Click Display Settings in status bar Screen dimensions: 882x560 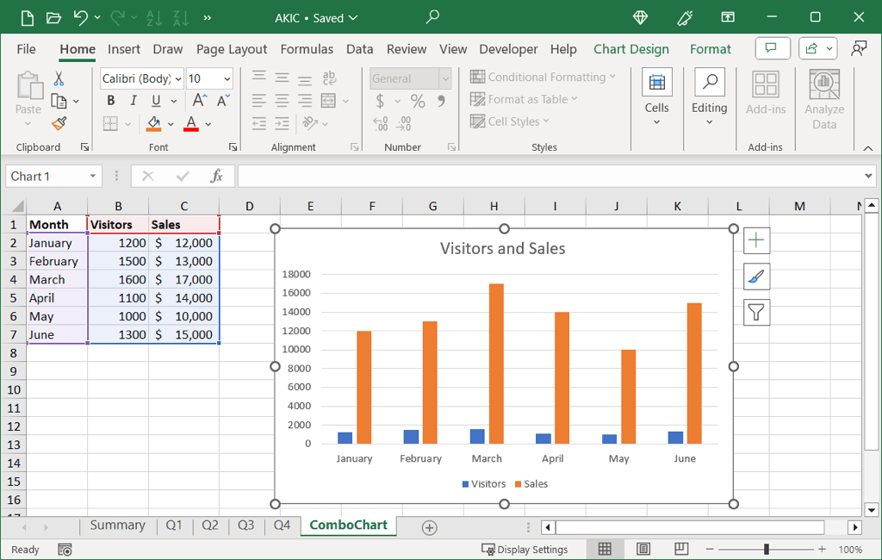[x=525, y=550]
